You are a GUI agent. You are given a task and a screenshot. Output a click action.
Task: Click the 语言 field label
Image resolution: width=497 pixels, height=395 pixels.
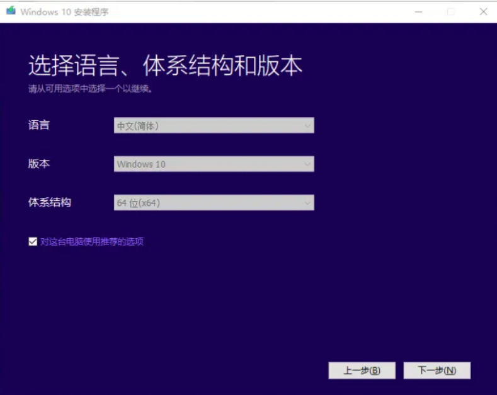[x=39, y=125]
